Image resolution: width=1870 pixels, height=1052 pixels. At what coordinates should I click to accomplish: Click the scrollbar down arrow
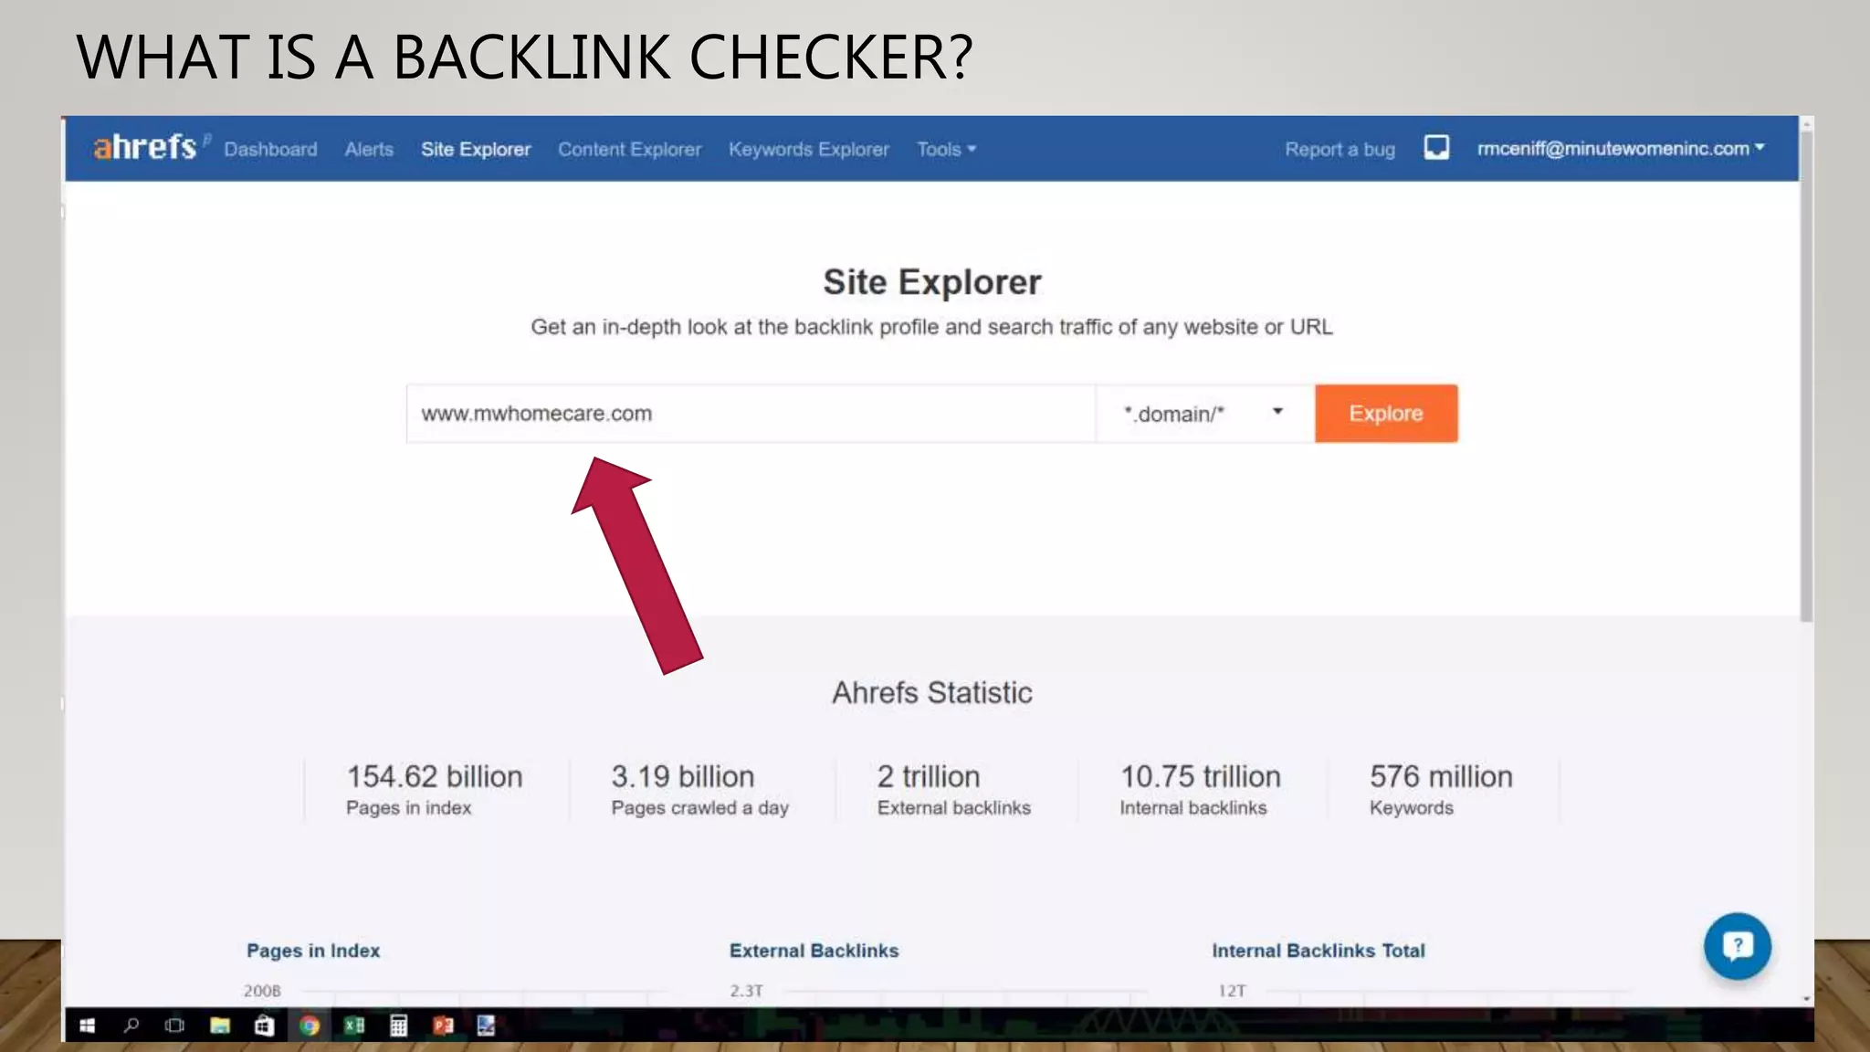pyautogui.click(x=1806, y=999)
